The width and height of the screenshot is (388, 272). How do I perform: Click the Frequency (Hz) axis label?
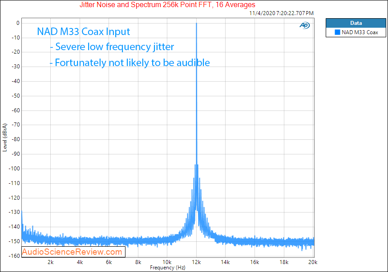[x=167, y=268]
